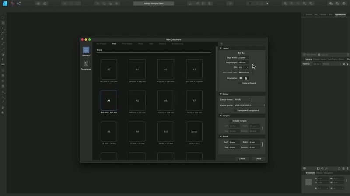350x196 pixels.
Task: Open the Appearance tab in the right panel
Action: (340, 14)
